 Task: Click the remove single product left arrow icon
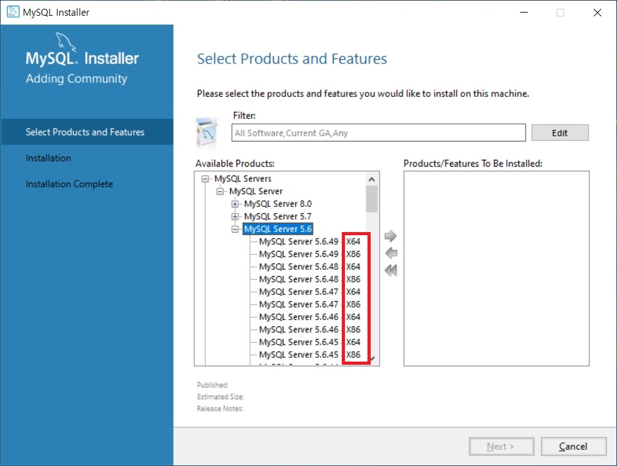[391, 253]
